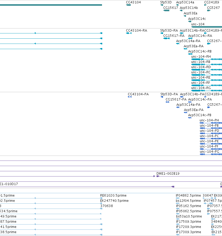
Task: Open the unc-104-PD protein label
Action: click(209, 131)
